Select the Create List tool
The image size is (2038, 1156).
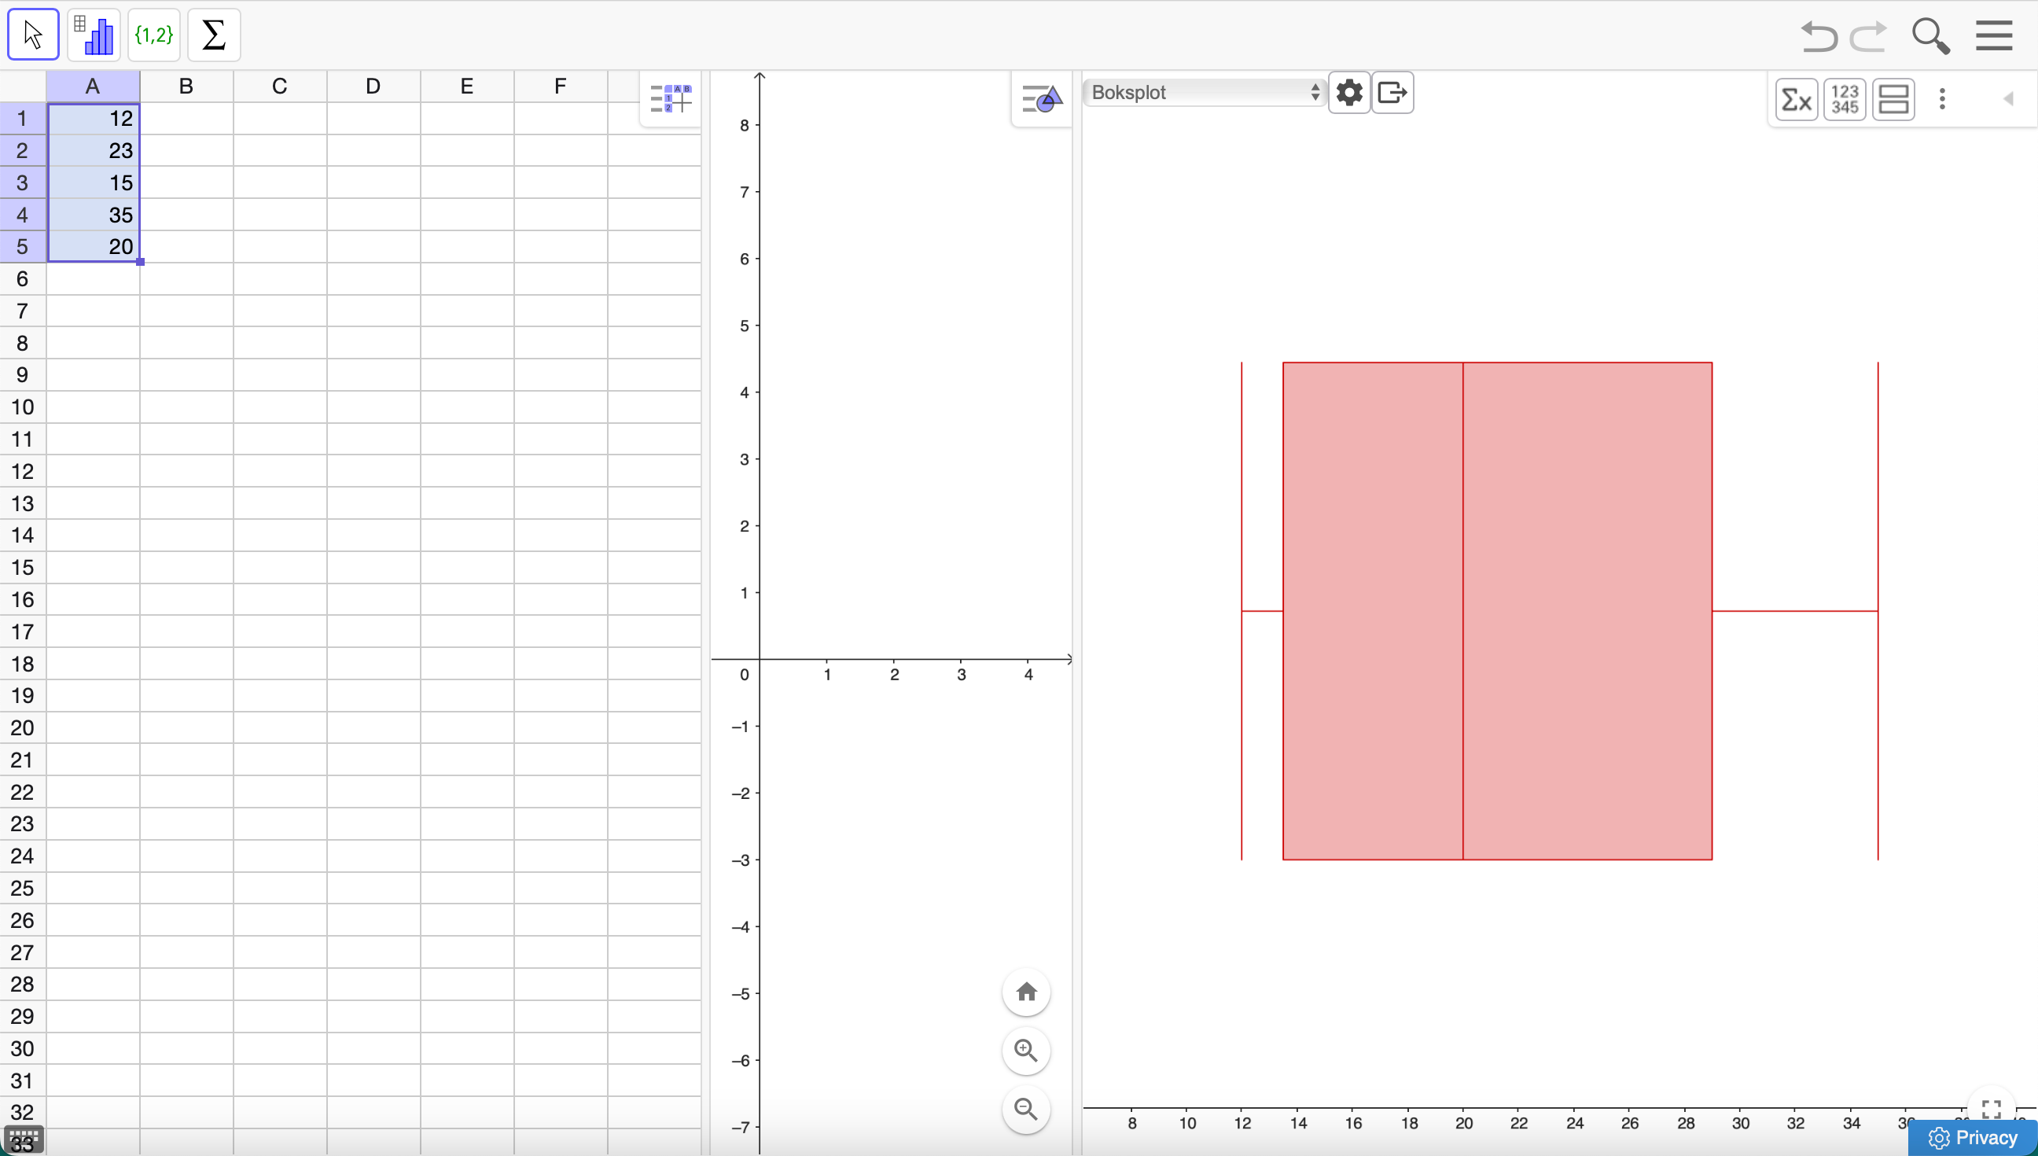(154, 35)
